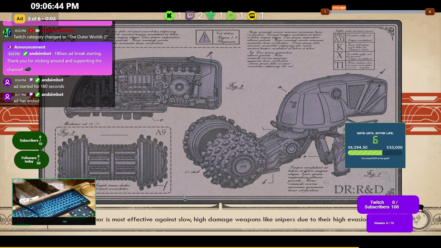
Task: Click the level 1 rep badge
Action: click(325, 12)
